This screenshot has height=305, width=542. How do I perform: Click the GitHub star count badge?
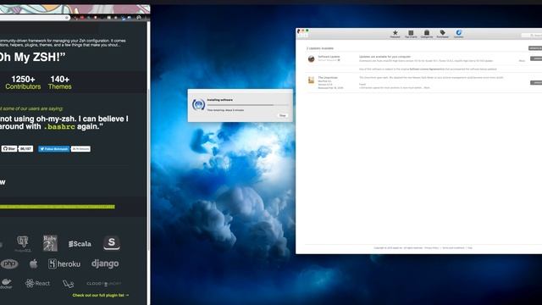25,149
